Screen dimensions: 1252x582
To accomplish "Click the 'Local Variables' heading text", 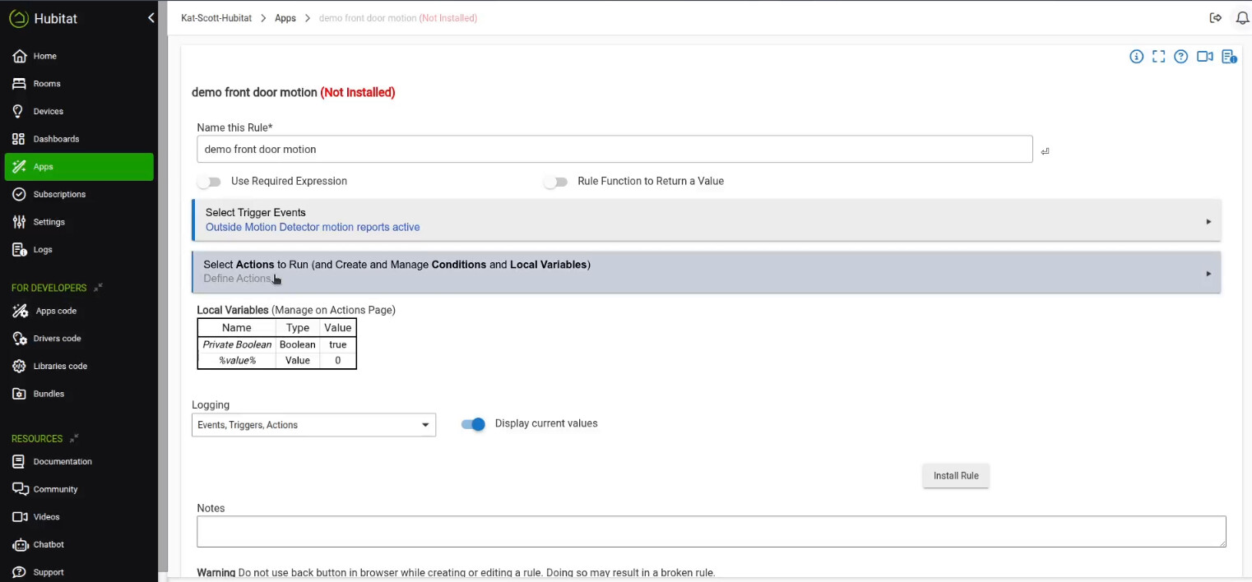I will coord(233,310).
